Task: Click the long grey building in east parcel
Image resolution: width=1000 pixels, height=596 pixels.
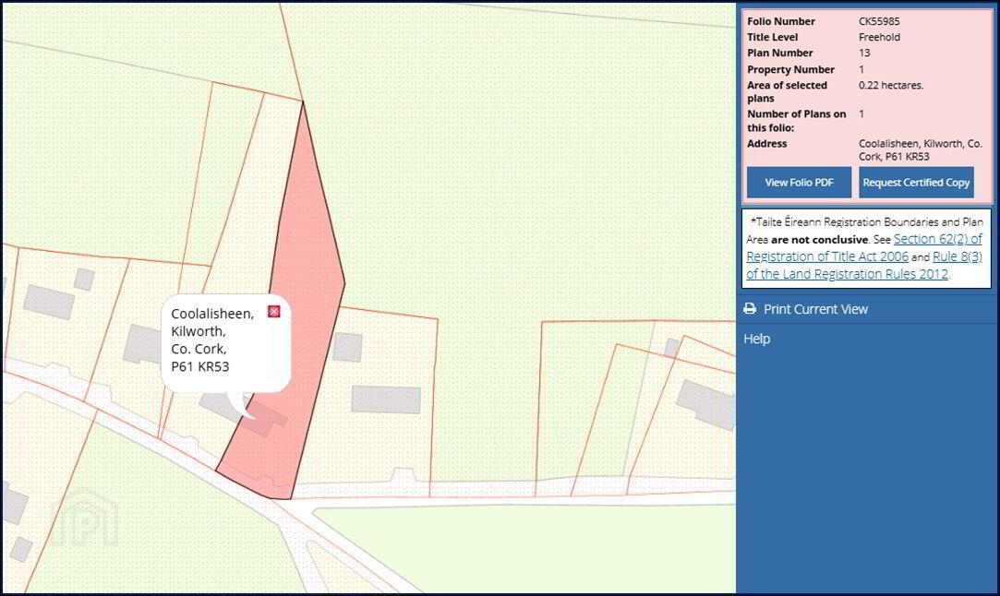Action: [386, 399]
